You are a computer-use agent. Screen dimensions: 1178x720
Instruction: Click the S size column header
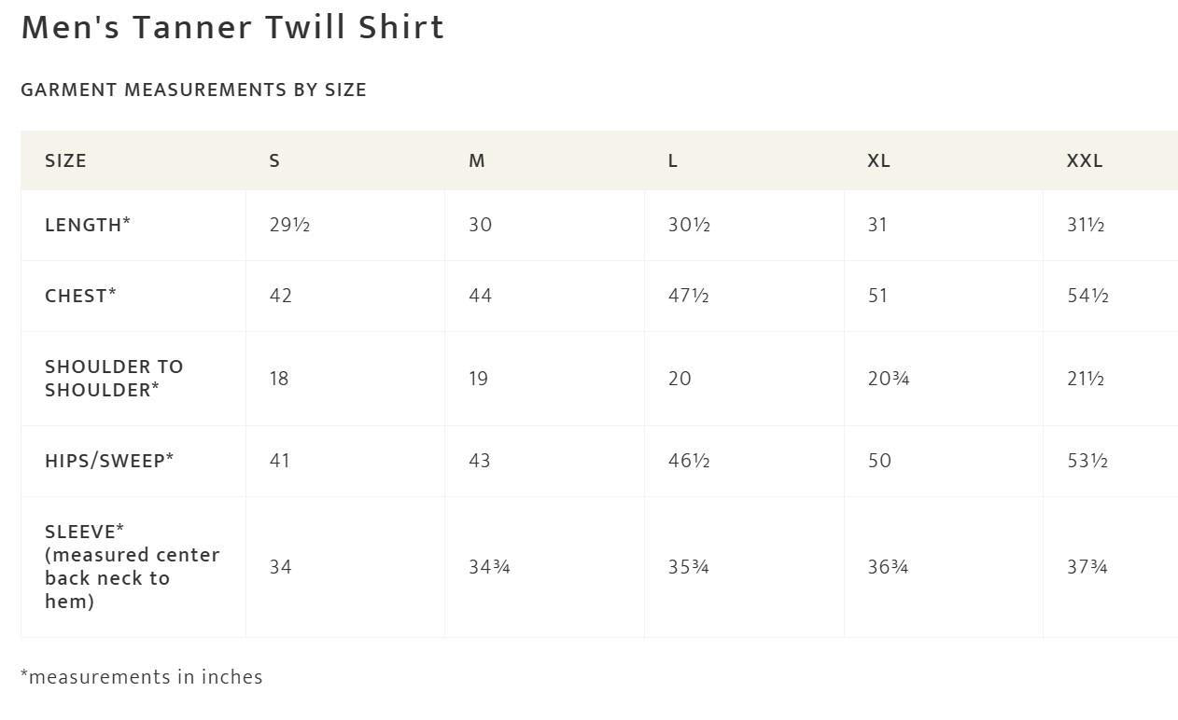click(x=274, y=160)
